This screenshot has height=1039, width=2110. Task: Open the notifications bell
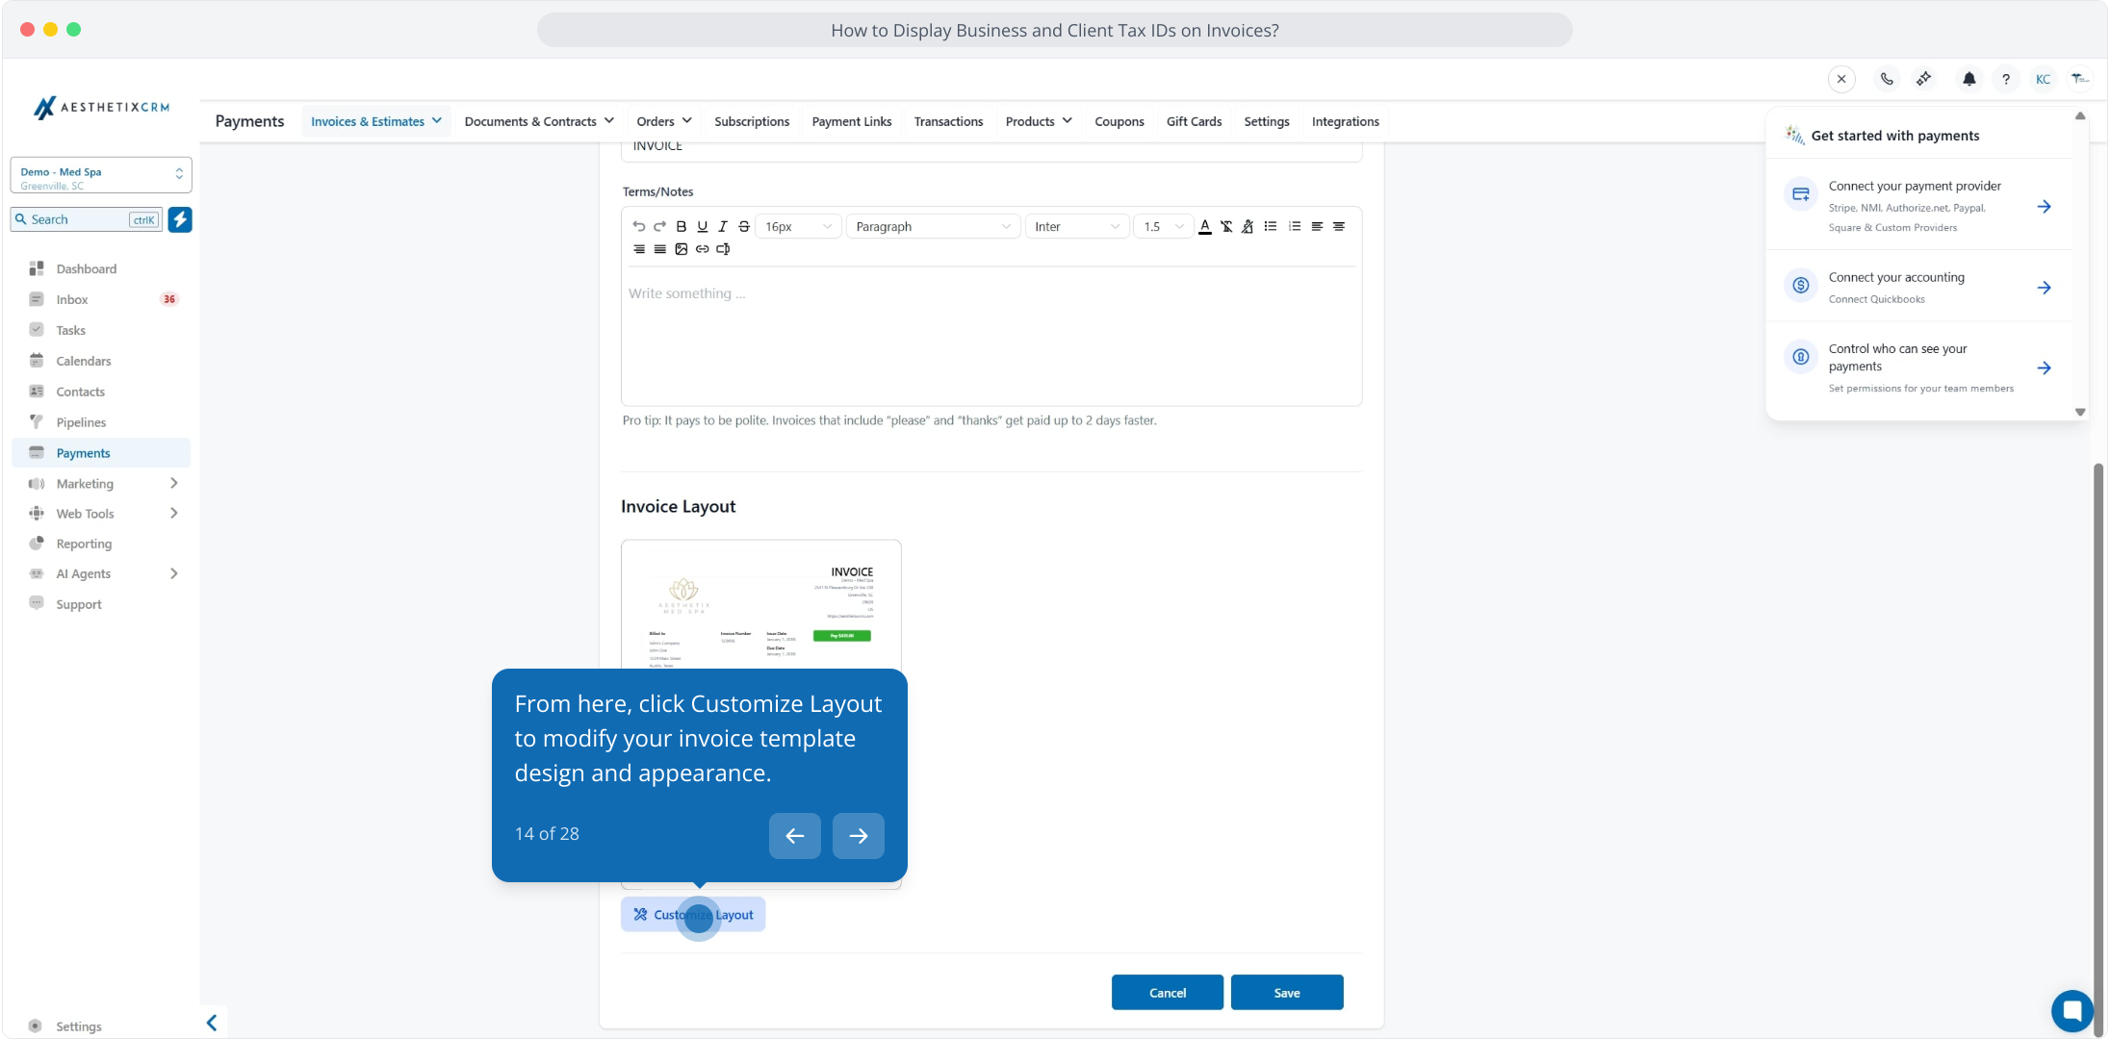pyautogui.click(x=1969, y=79)
